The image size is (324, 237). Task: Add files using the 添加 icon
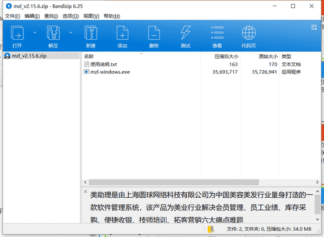123,36
